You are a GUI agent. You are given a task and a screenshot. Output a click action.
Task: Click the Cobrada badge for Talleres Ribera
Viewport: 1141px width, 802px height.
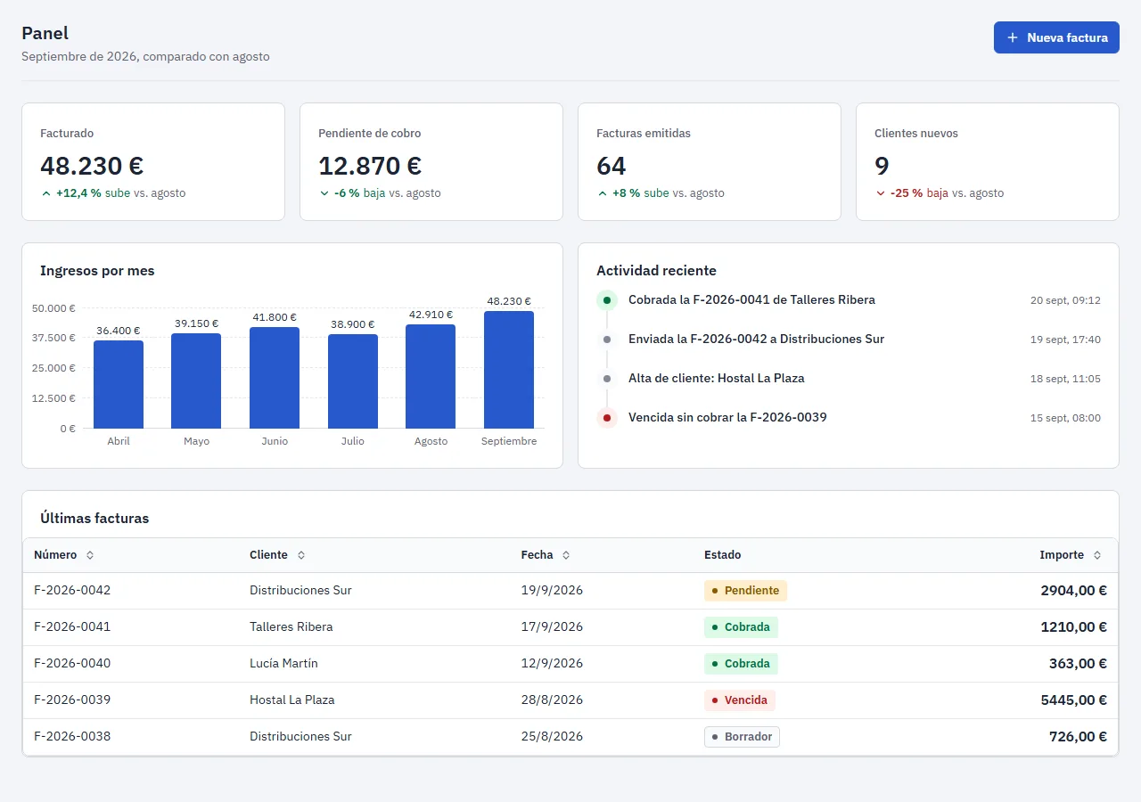[x=741, y=627]
